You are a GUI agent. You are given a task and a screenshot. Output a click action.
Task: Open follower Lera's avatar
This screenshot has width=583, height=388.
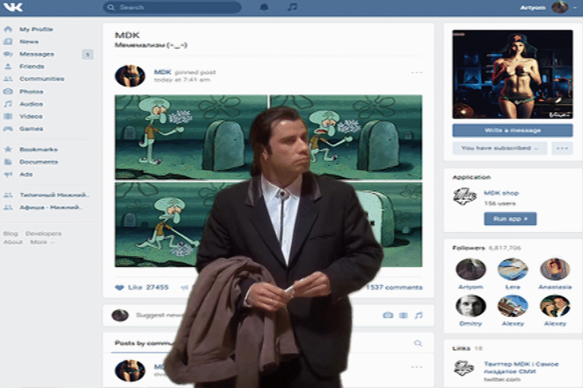[513, 269]
